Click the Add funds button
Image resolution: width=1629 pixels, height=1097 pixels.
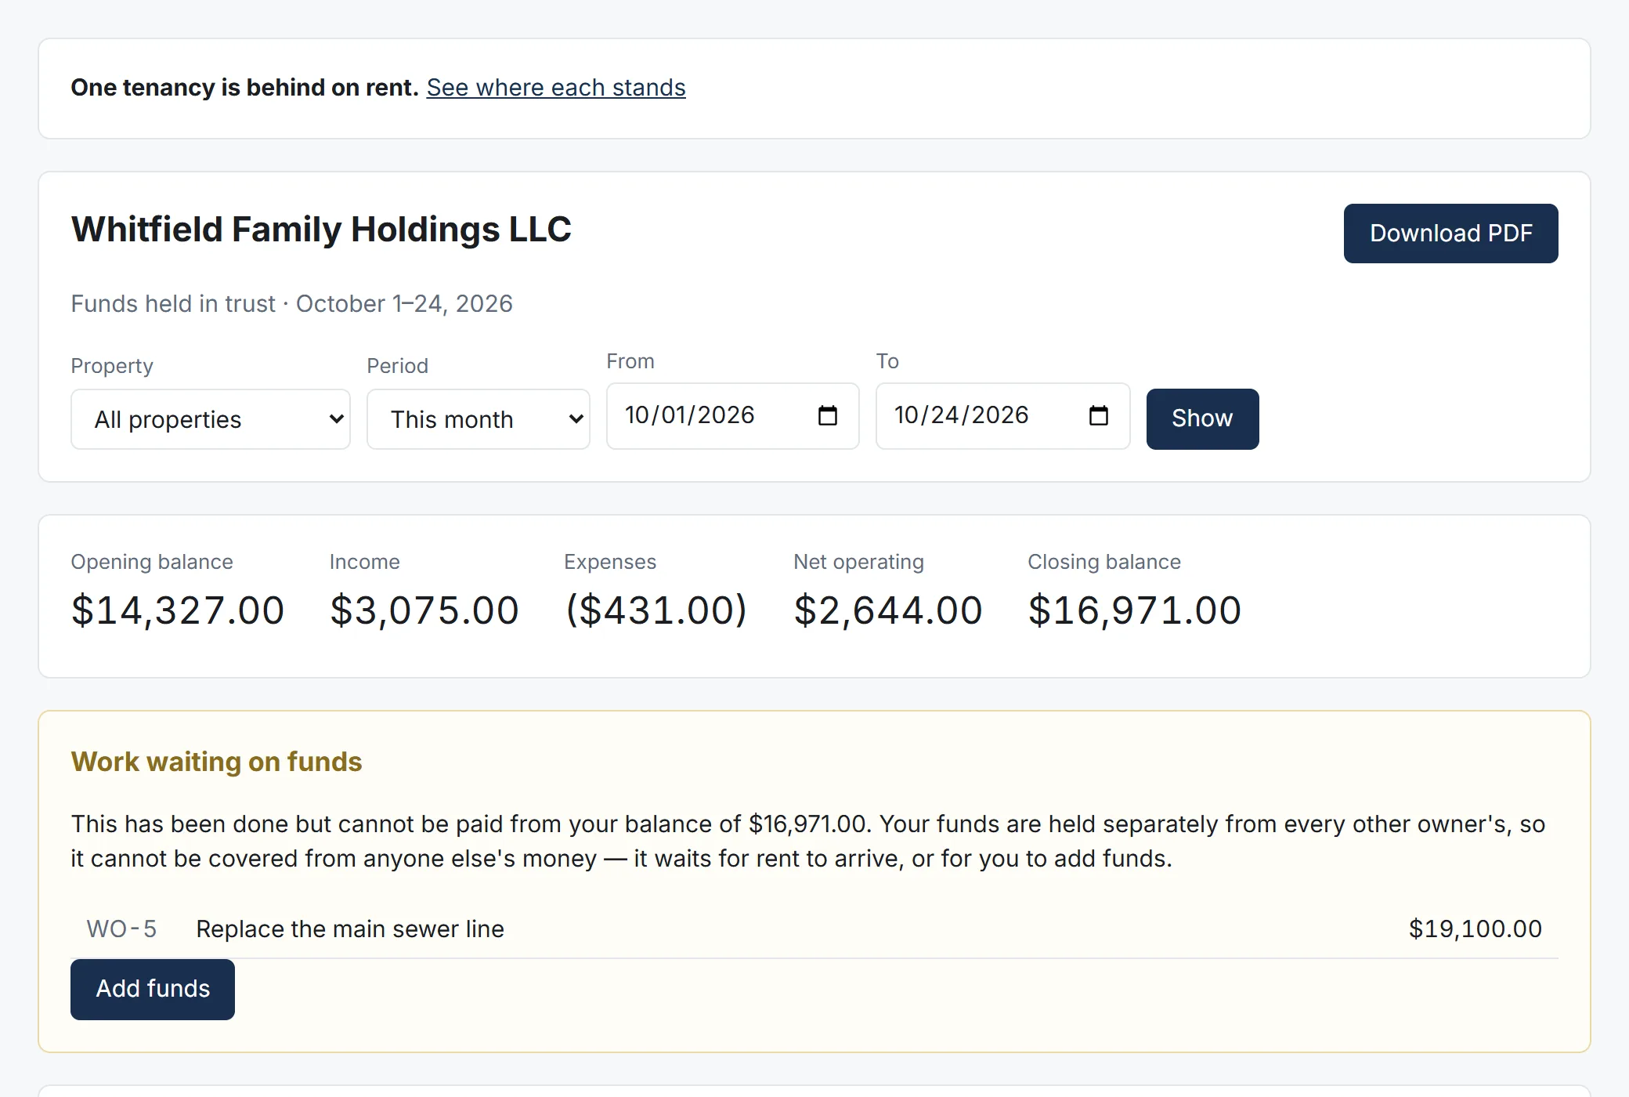pos(153,989)
